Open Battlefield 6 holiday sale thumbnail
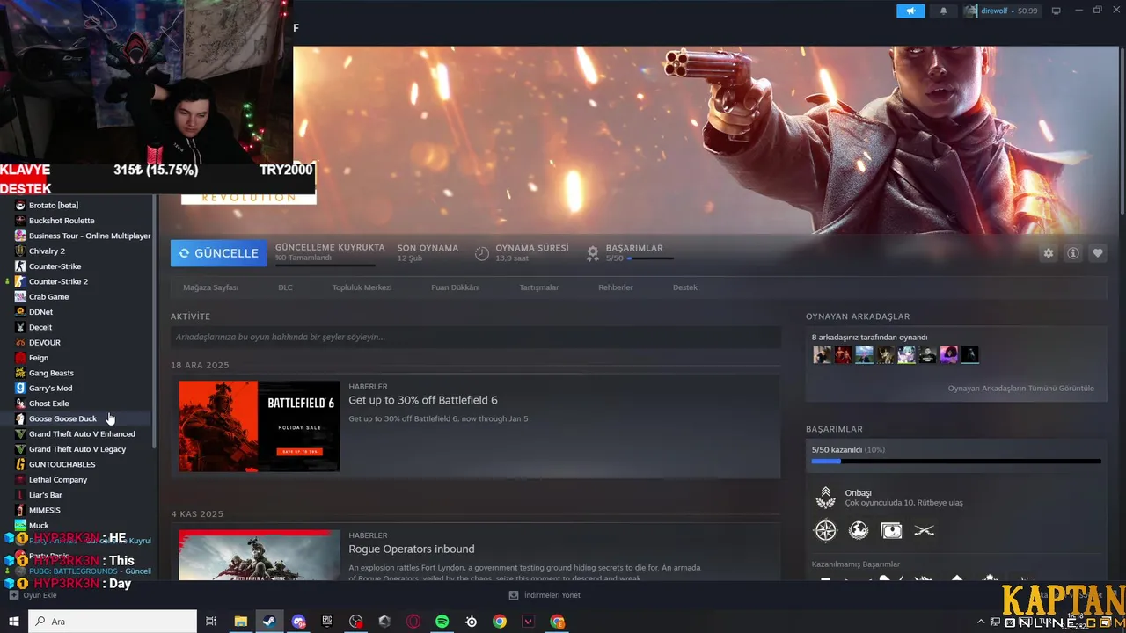Viewport: 1126px width, 633px height. click(x=260, y=426)
